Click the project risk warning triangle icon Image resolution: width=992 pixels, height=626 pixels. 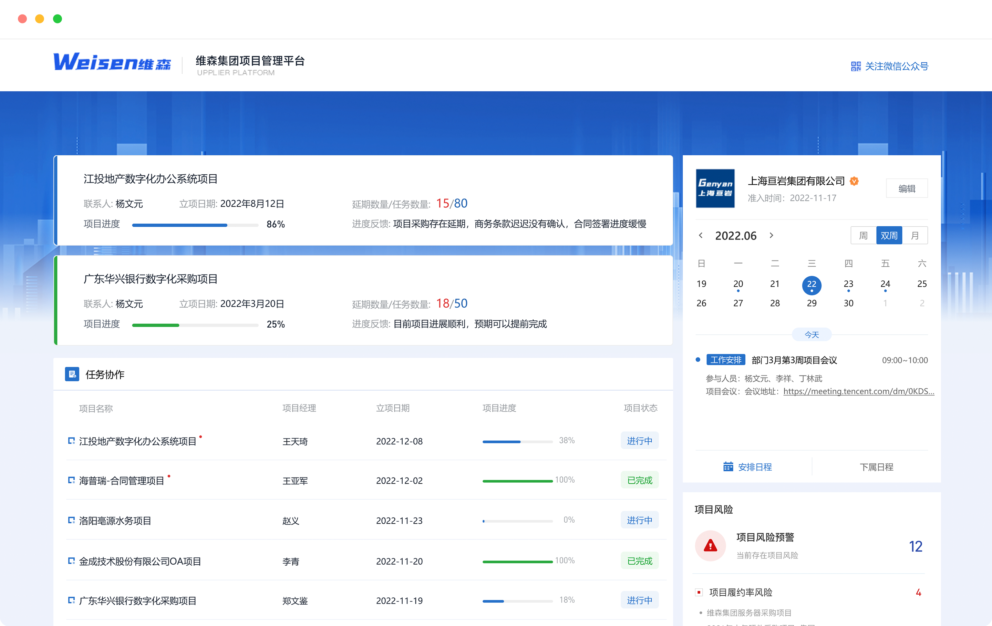(710, 546)
